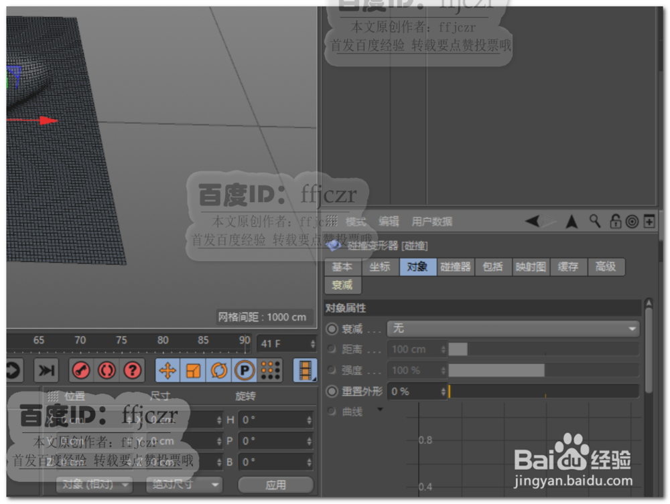Switch to the 坐标 tab
The height and width of the screenshot is (504, 670).
pyautogui.click(x=380, y=266)
